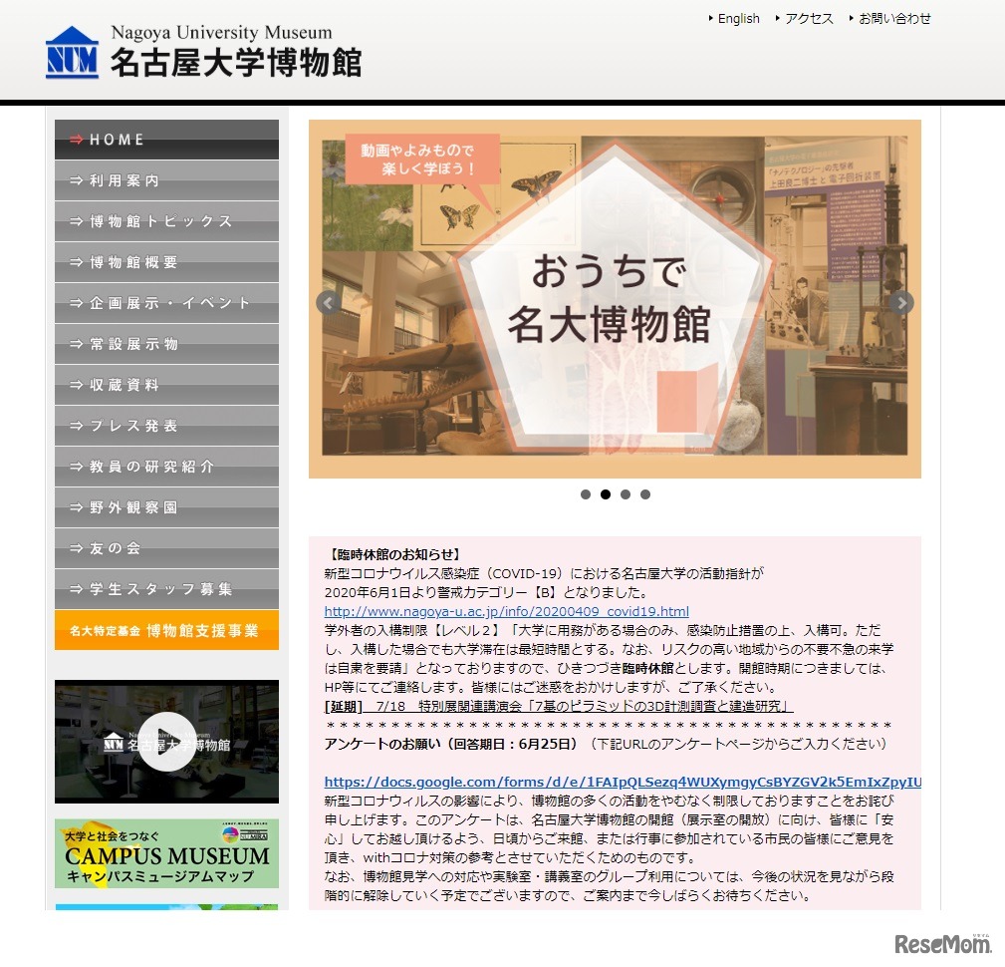1005x967 pixels.
Task: Switch the site to English
Action: [x=737, y=18]
